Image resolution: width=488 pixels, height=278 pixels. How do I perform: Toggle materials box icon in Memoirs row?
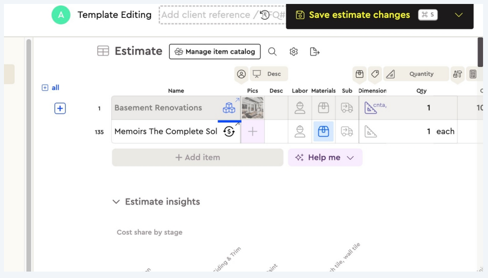323,131
